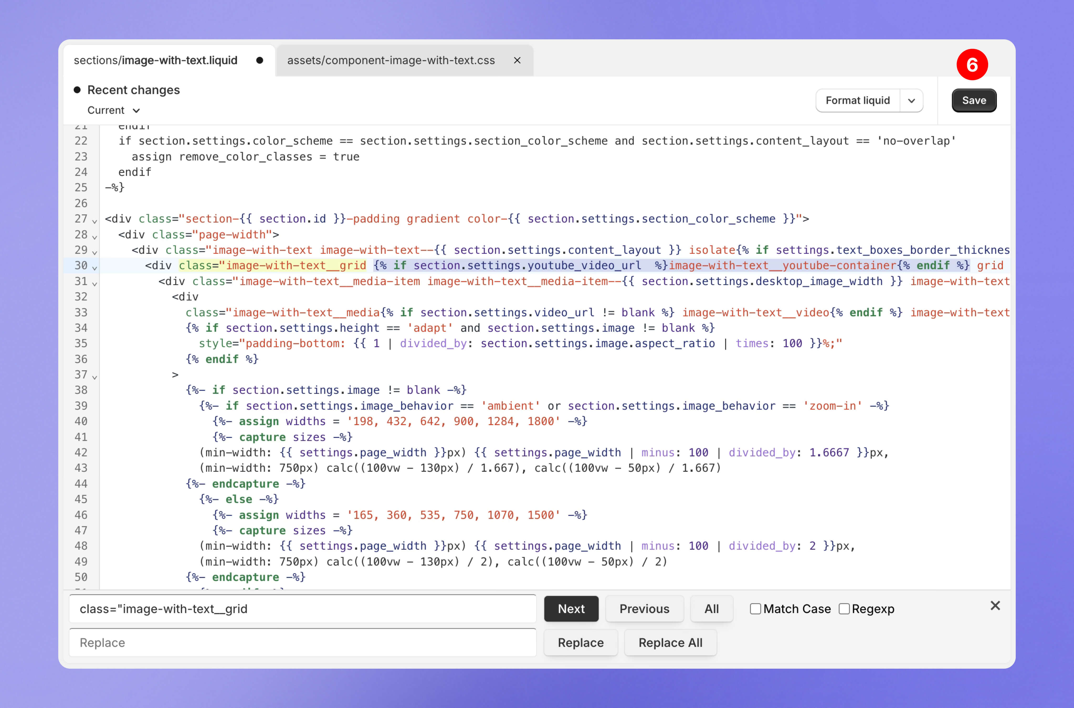Collapse code fold at line 30

coord(94,268)
